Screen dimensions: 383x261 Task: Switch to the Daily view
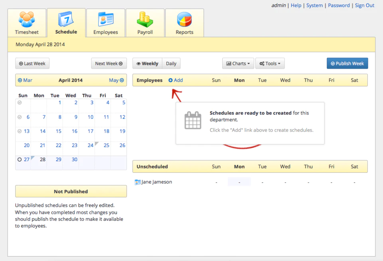pyautogui.click(x=171, y=63)
